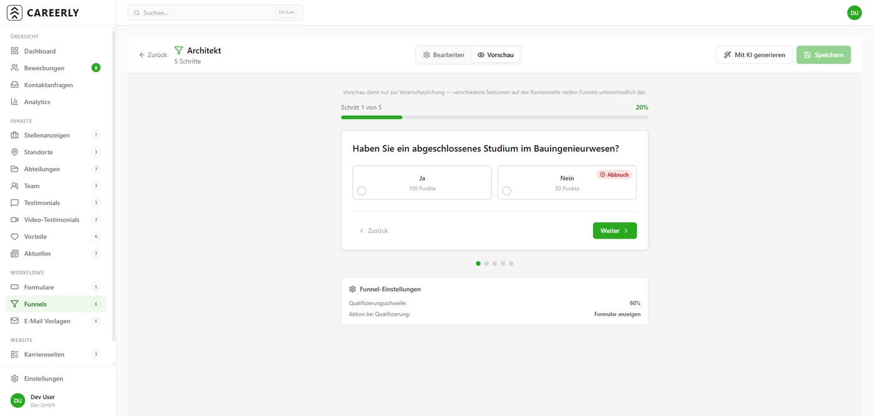This screenshot has width=873, height=416.
Task: Click the green Speichern button
Action: [824, 55]
